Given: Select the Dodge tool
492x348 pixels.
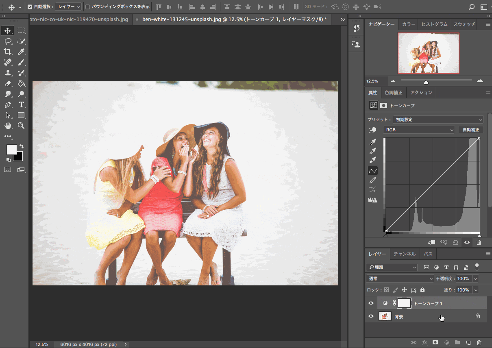Looking at the screenshot, I should [x=21, y=94].
